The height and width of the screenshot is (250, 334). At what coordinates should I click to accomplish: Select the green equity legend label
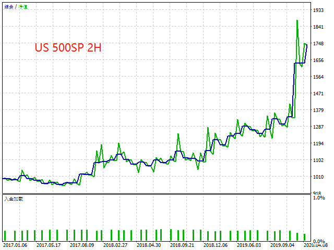(23, 7)
